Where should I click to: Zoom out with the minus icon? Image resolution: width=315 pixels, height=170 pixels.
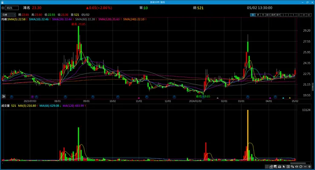coord(305,167)
